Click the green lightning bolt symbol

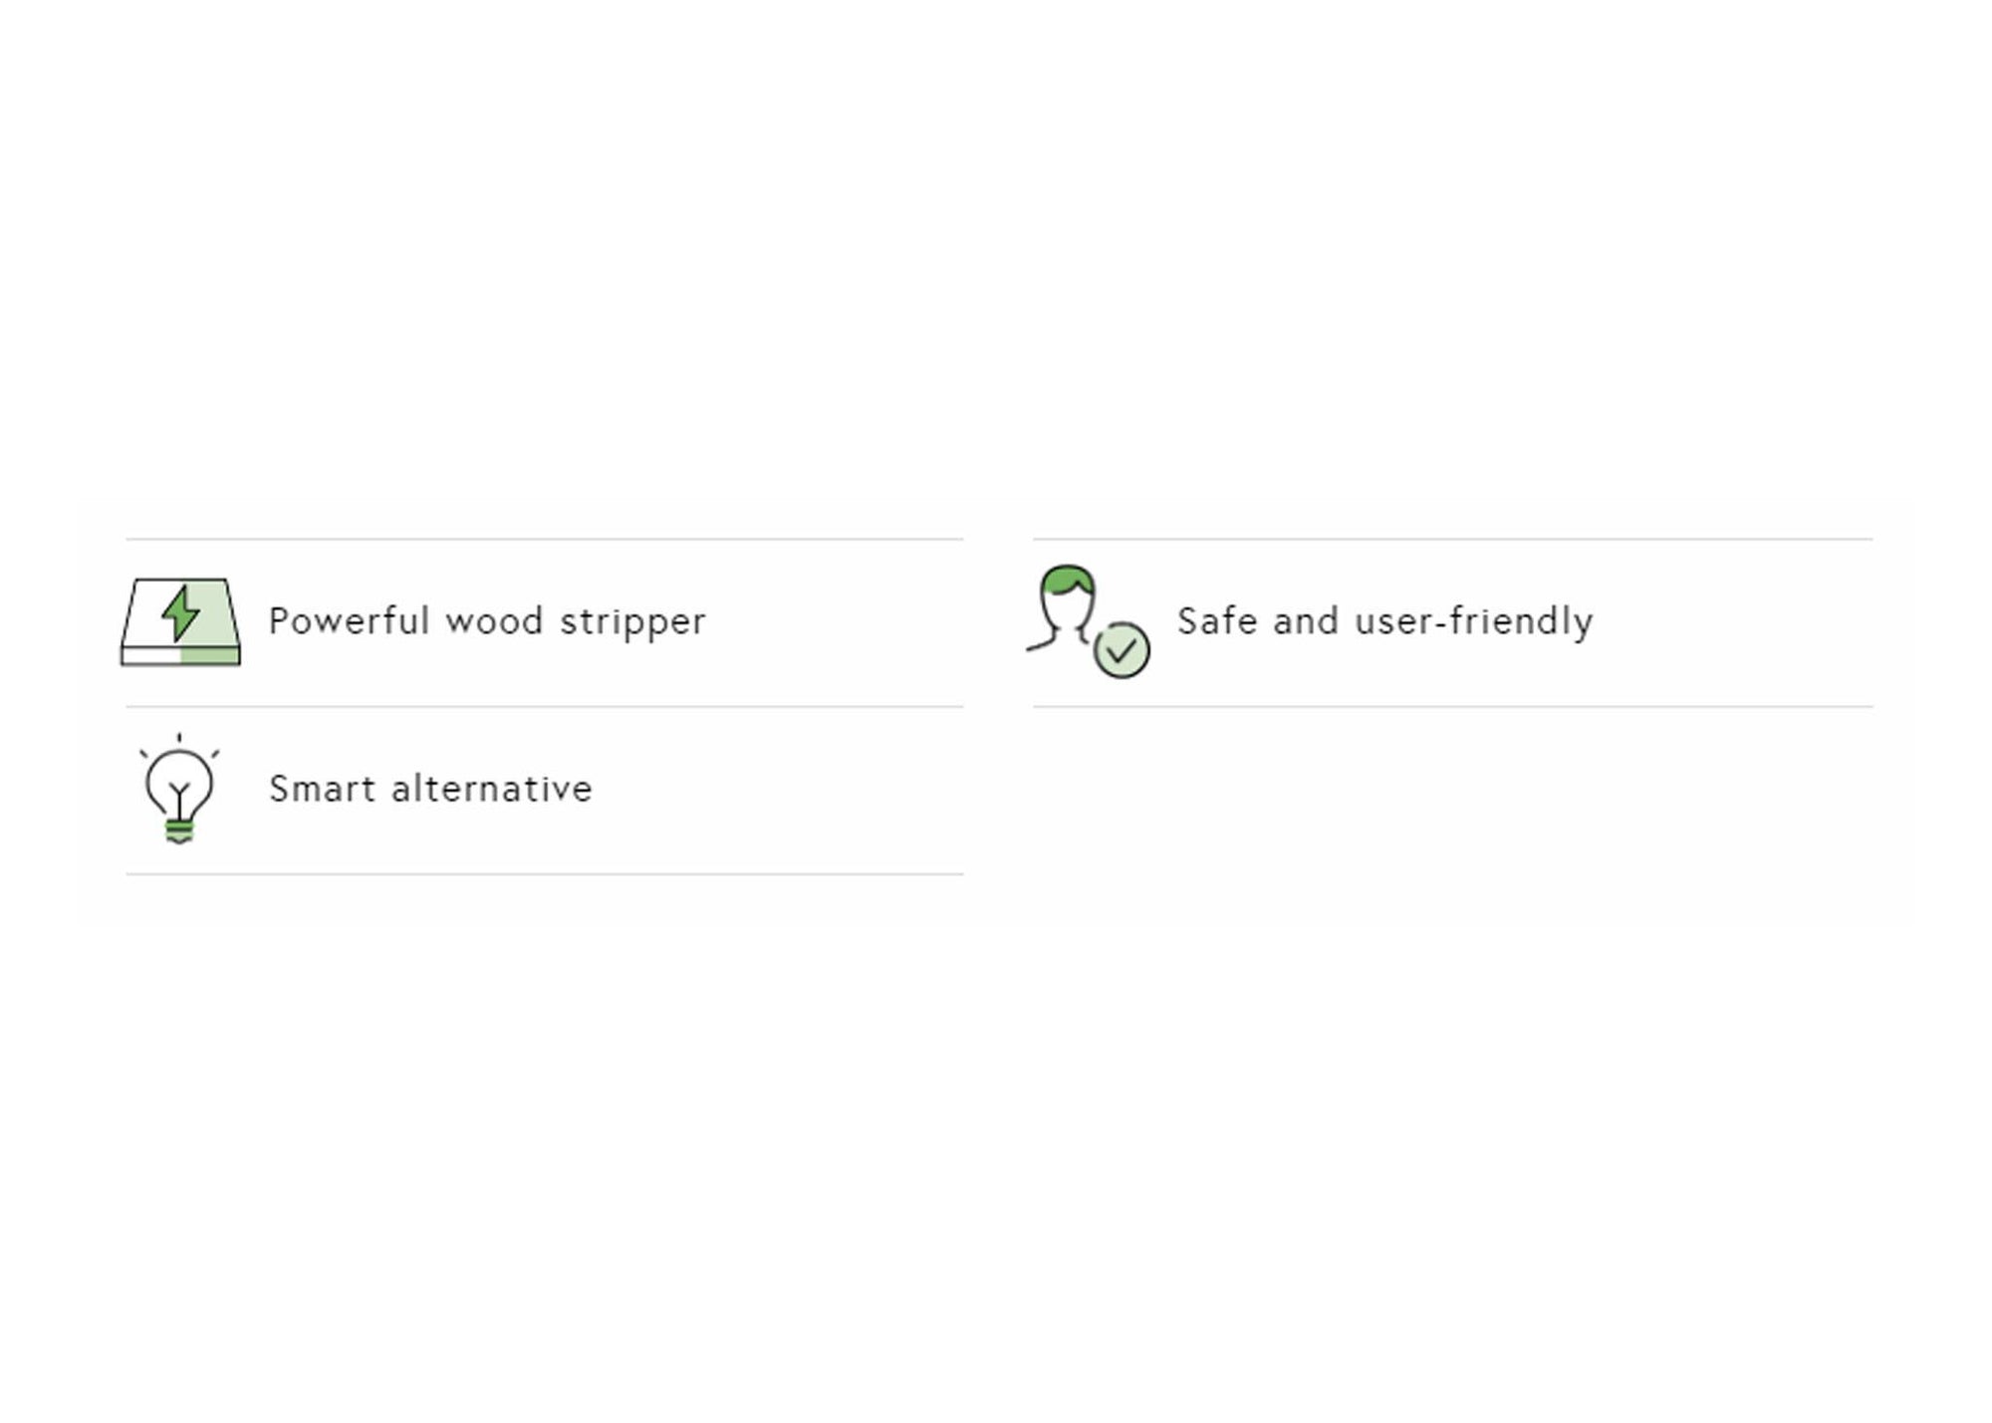[x=180, y=612]
